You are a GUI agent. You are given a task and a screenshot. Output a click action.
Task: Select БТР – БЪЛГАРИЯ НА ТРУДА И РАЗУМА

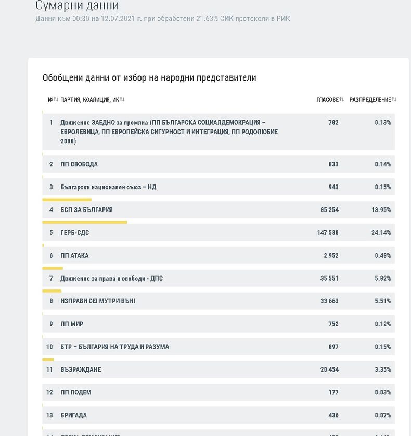(114, 347)
